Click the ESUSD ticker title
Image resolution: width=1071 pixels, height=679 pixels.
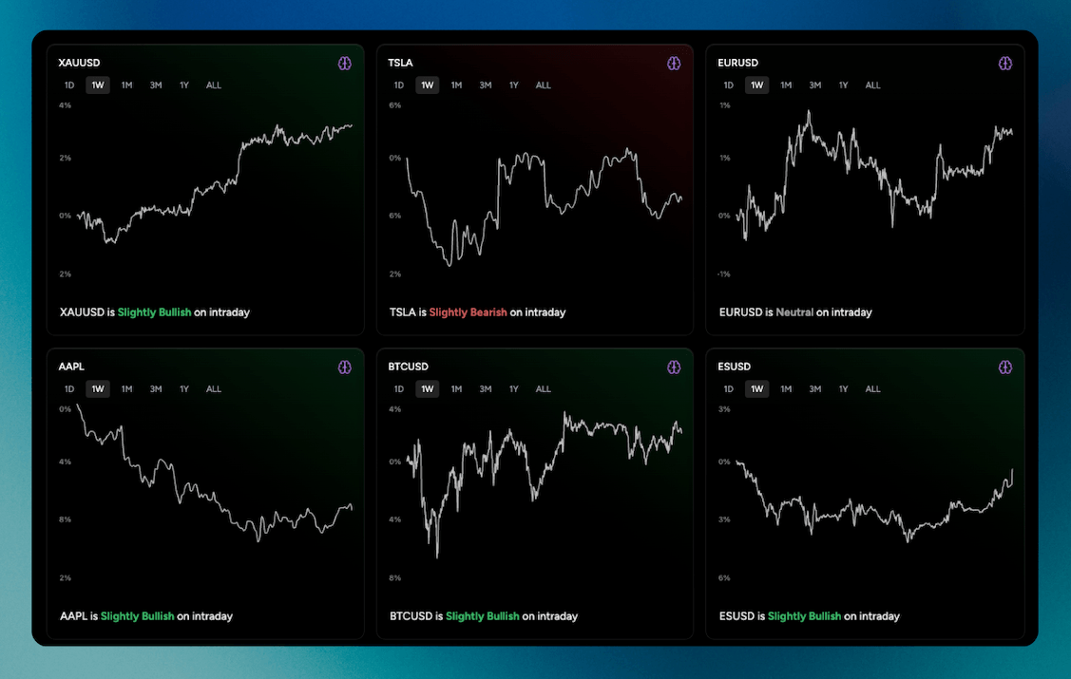[734, 367]
